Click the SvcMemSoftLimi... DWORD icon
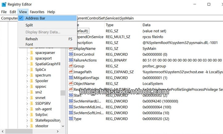The height and width of the screenshot is (134, 223). click(x=71, y=113)
